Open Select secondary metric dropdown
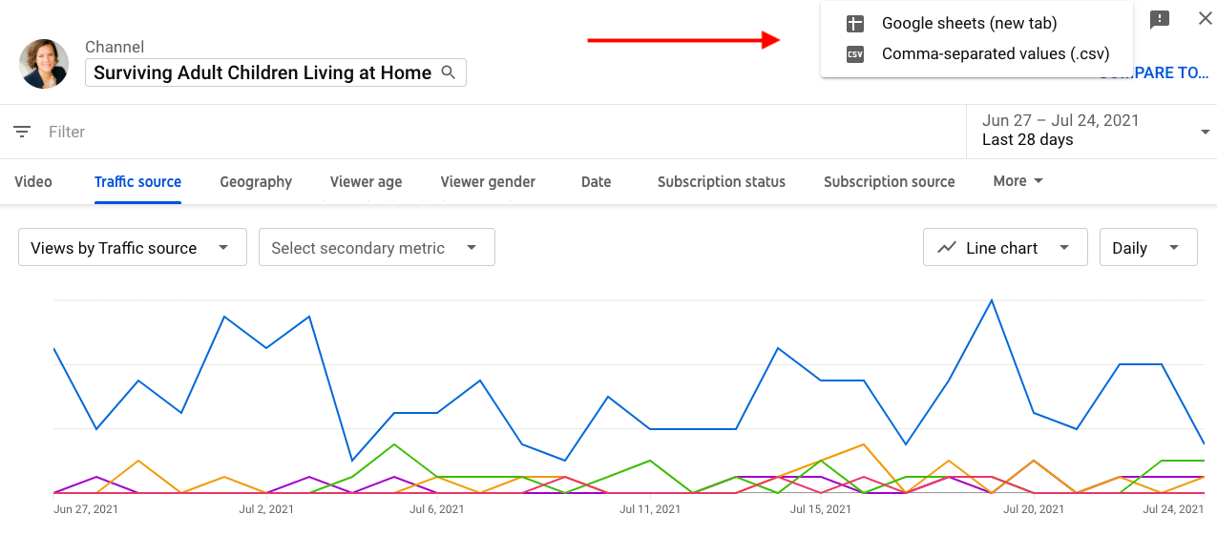The width and height of the screenshot is (1217, 535). [x=377, y=248]
